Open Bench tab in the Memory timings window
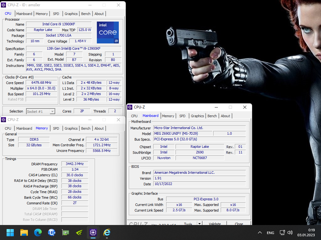The width and height of the screenshot is (321, 240). pyautogui.click(x=86, y=128)
